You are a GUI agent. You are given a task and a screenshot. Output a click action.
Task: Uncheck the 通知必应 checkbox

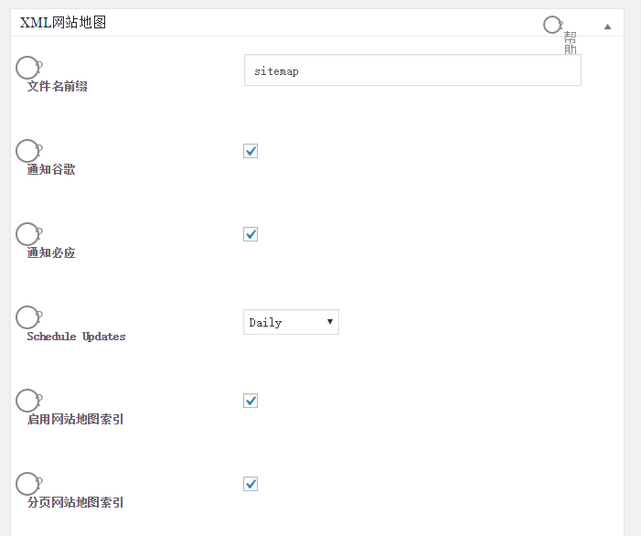251,234
